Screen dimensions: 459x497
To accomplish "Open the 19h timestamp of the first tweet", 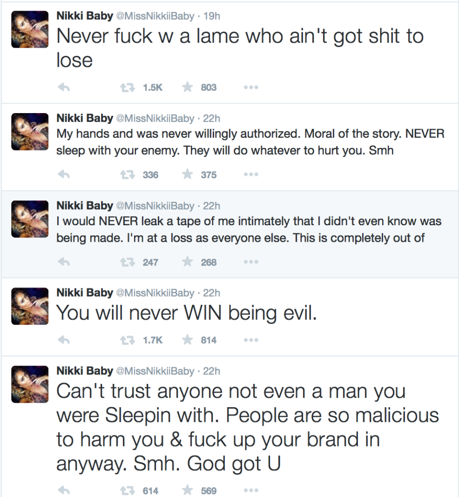I will 211,16.
